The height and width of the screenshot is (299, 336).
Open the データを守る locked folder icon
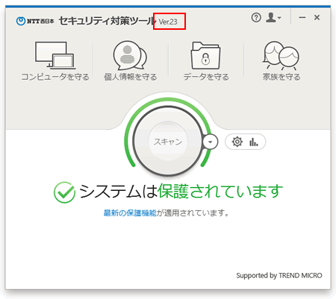pyautogui.click(x=205, y=55)
